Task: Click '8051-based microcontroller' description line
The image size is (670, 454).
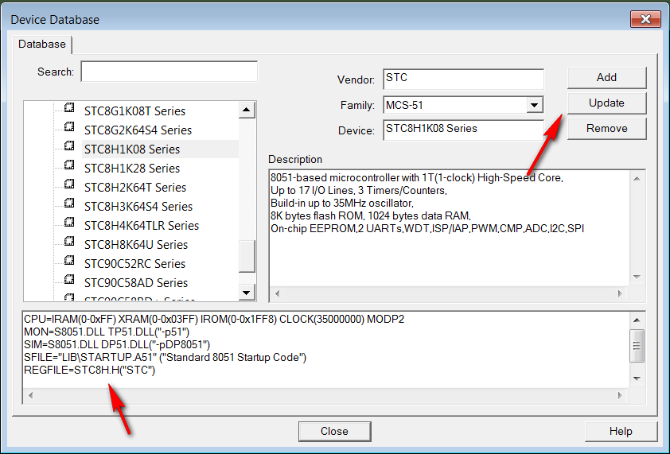Action: [x=417, y=177]
